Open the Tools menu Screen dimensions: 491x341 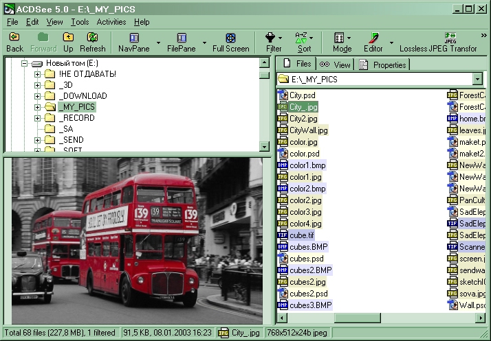pos(79,22)
